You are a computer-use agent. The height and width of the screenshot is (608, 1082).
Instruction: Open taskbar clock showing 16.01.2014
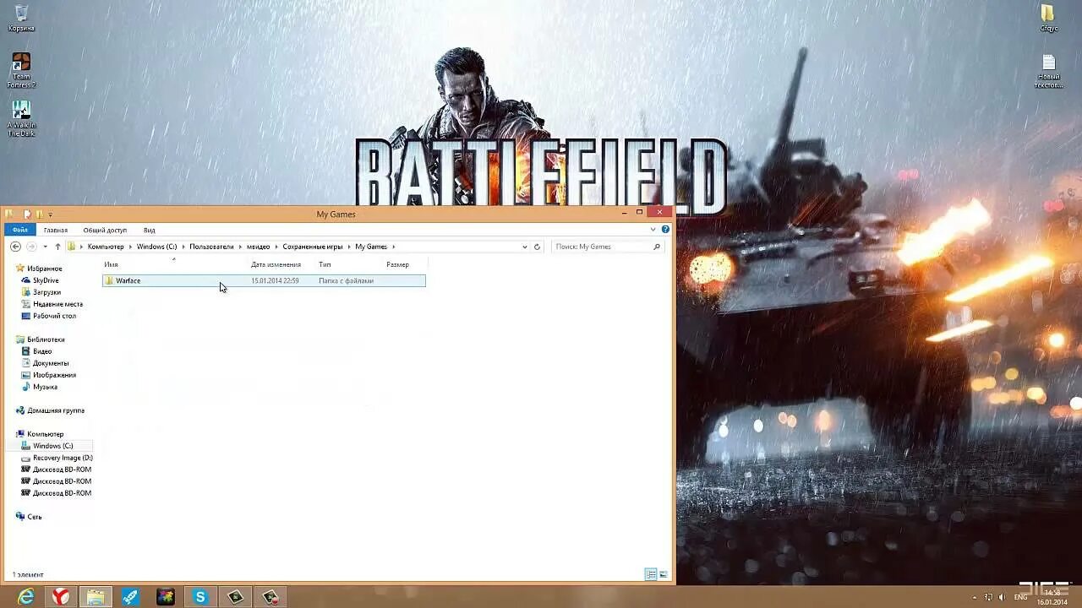(x=1052, y=597)
